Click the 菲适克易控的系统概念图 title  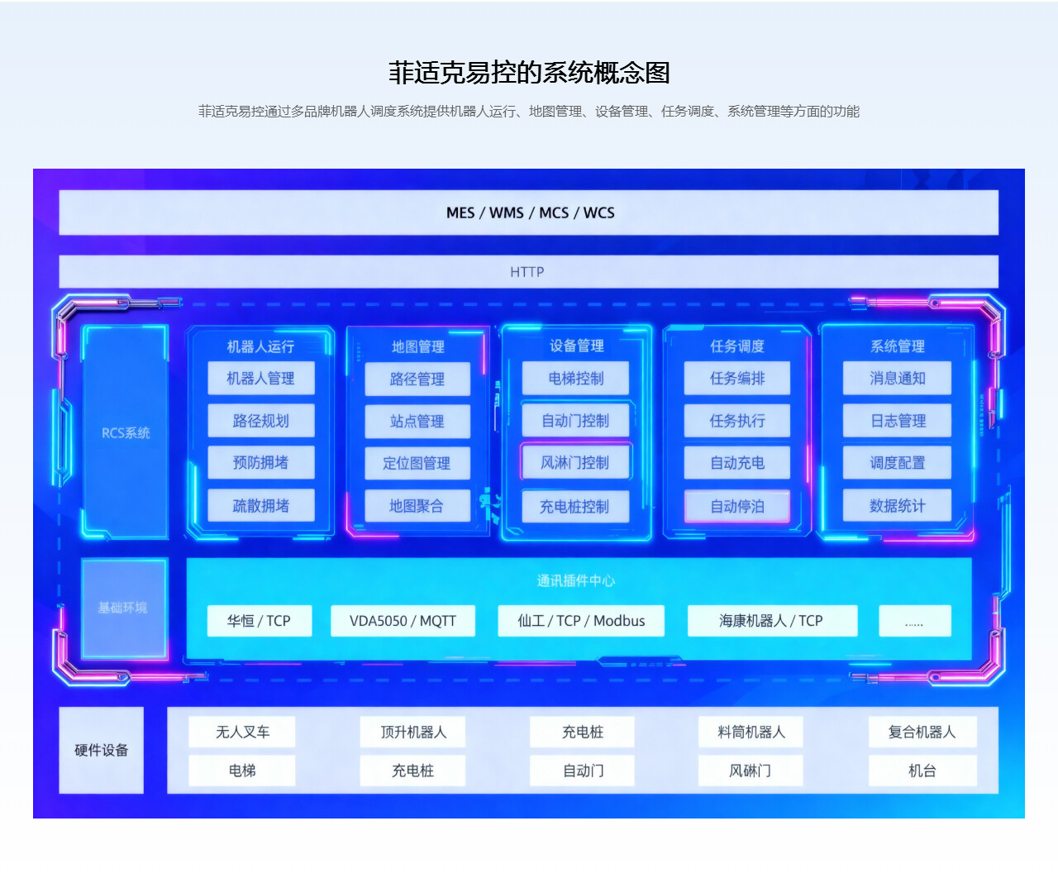click(529, 73)
